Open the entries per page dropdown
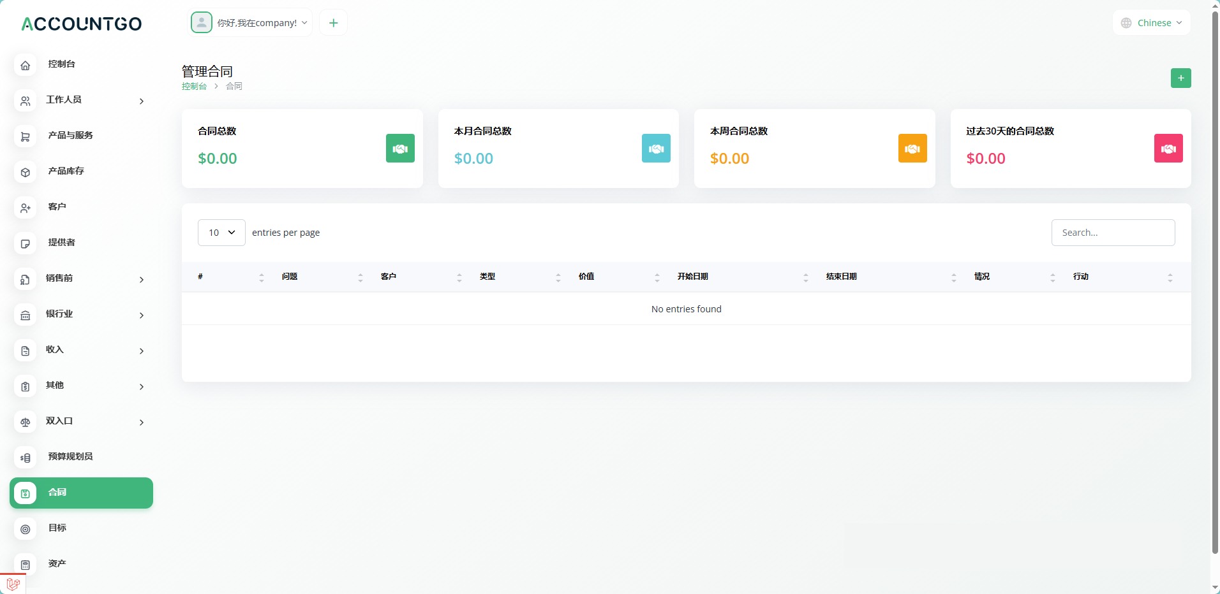 click(221, 233)
